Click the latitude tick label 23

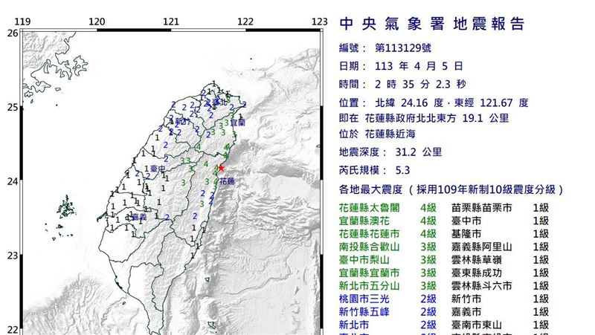pyautogui.click(x=13, y=256)
